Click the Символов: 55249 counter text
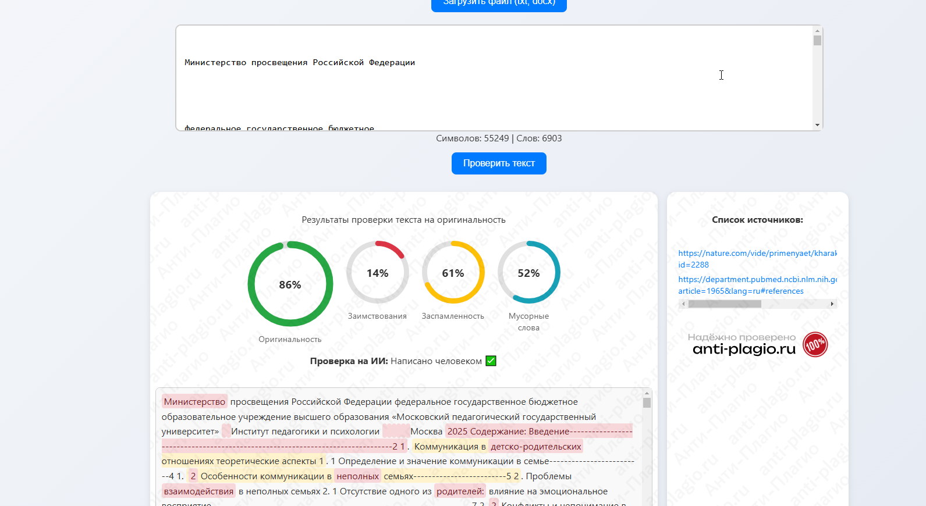This screenshot has width=926, height=506. pos(472,138)
